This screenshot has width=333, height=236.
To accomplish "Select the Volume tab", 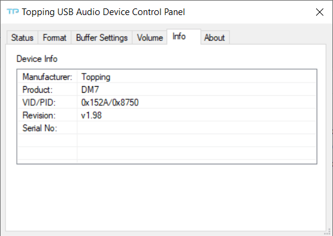I will pos(150,38).
